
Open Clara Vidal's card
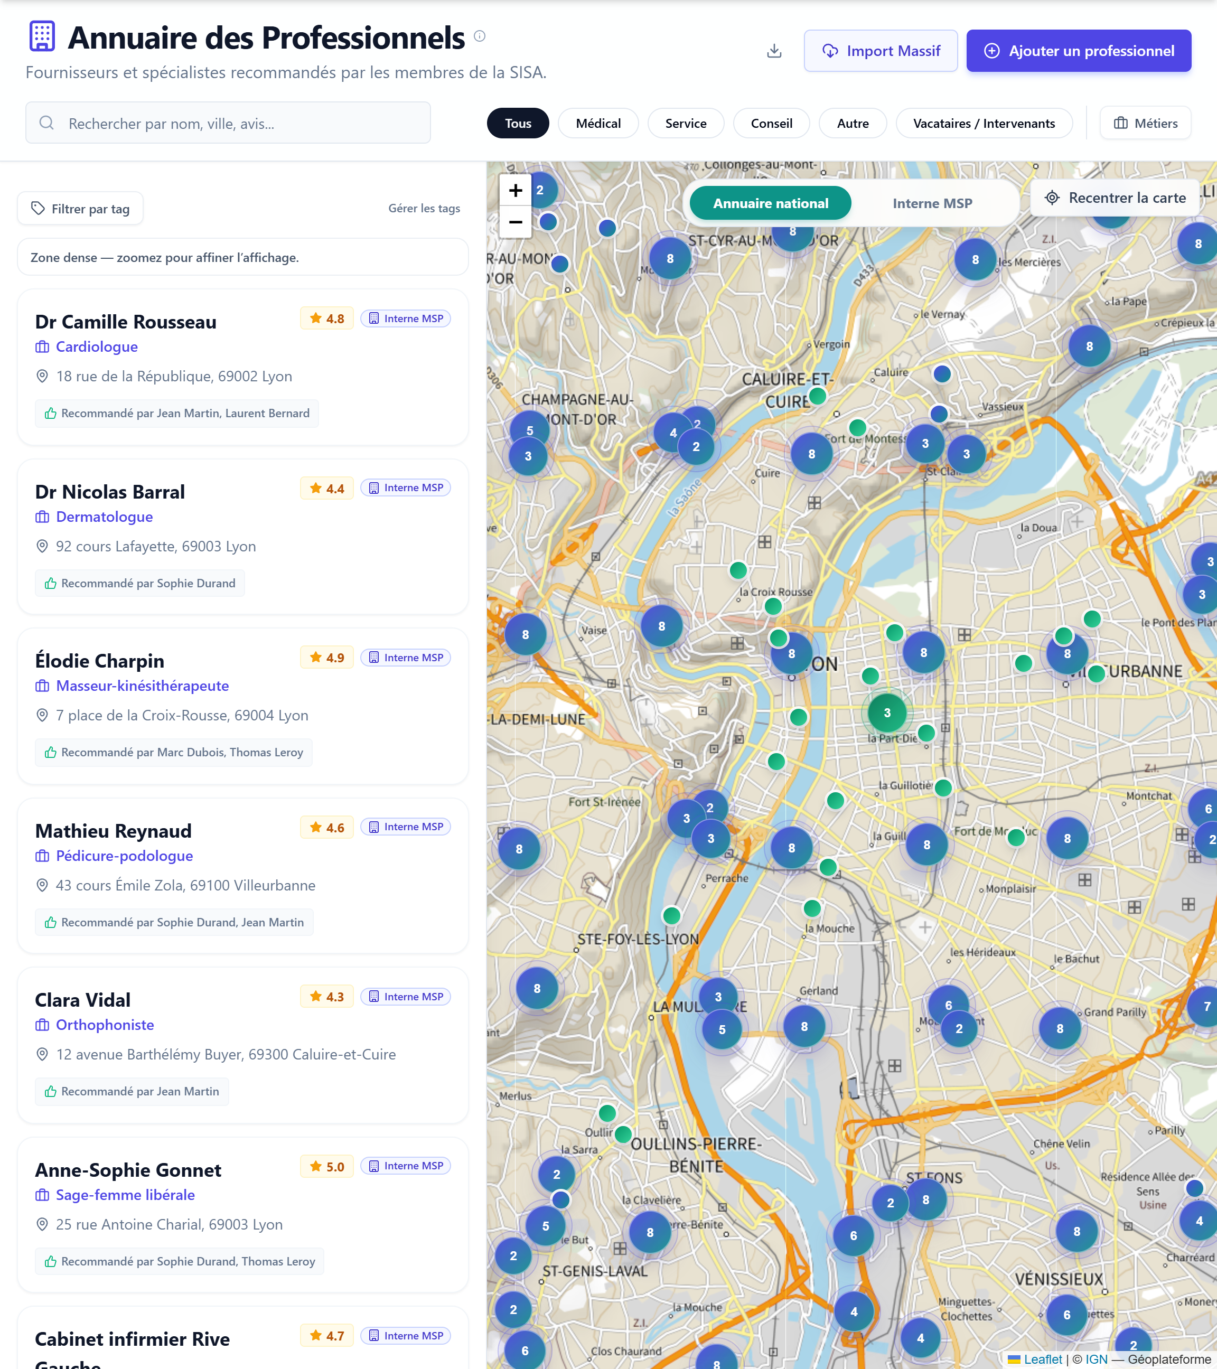(242, 1045)
